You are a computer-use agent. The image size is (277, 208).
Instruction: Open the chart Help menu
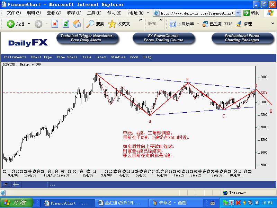click(x=148, y=57)
